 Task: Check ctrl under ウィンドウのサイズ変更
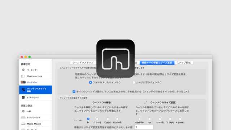coord(160,119)
